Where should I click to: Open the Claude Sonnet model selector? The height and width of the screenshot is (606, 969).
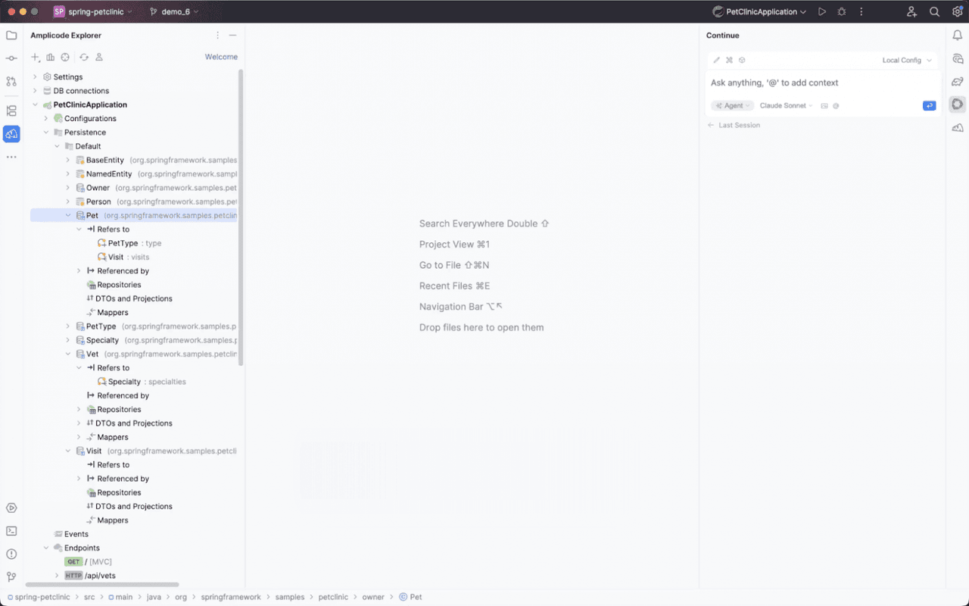786,106
